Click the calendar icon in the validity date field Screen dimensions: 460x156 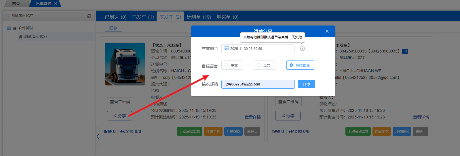click(227, 48)
